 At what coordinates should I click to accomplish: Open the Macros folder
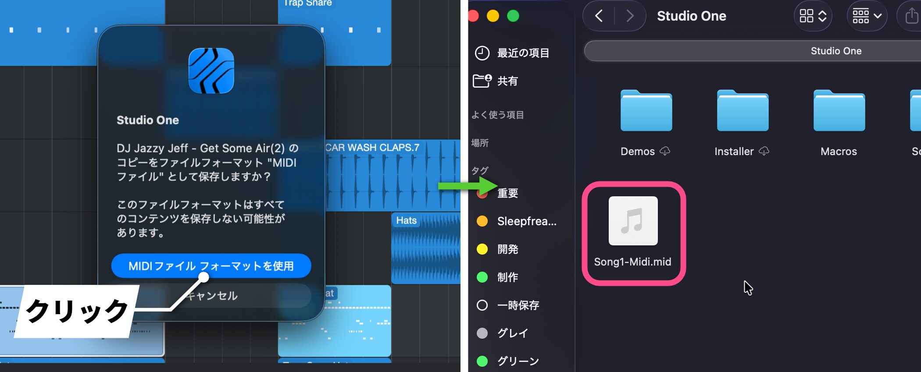pos(839,112)
